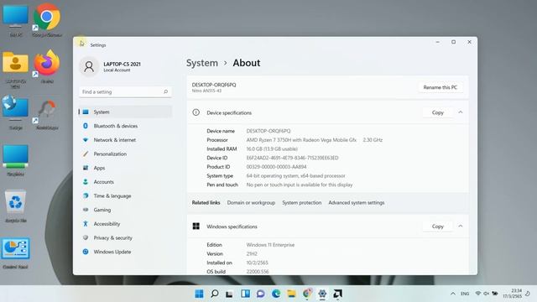
Task: Open the Control Panel desktop icon
Action: tap(15, 249)
